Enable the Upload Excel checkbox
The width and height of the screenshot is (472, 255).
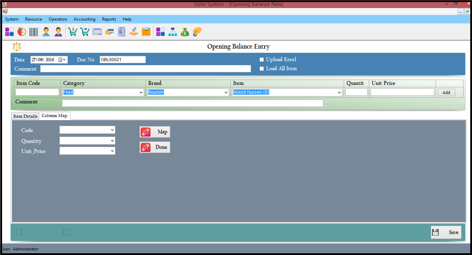262,60
